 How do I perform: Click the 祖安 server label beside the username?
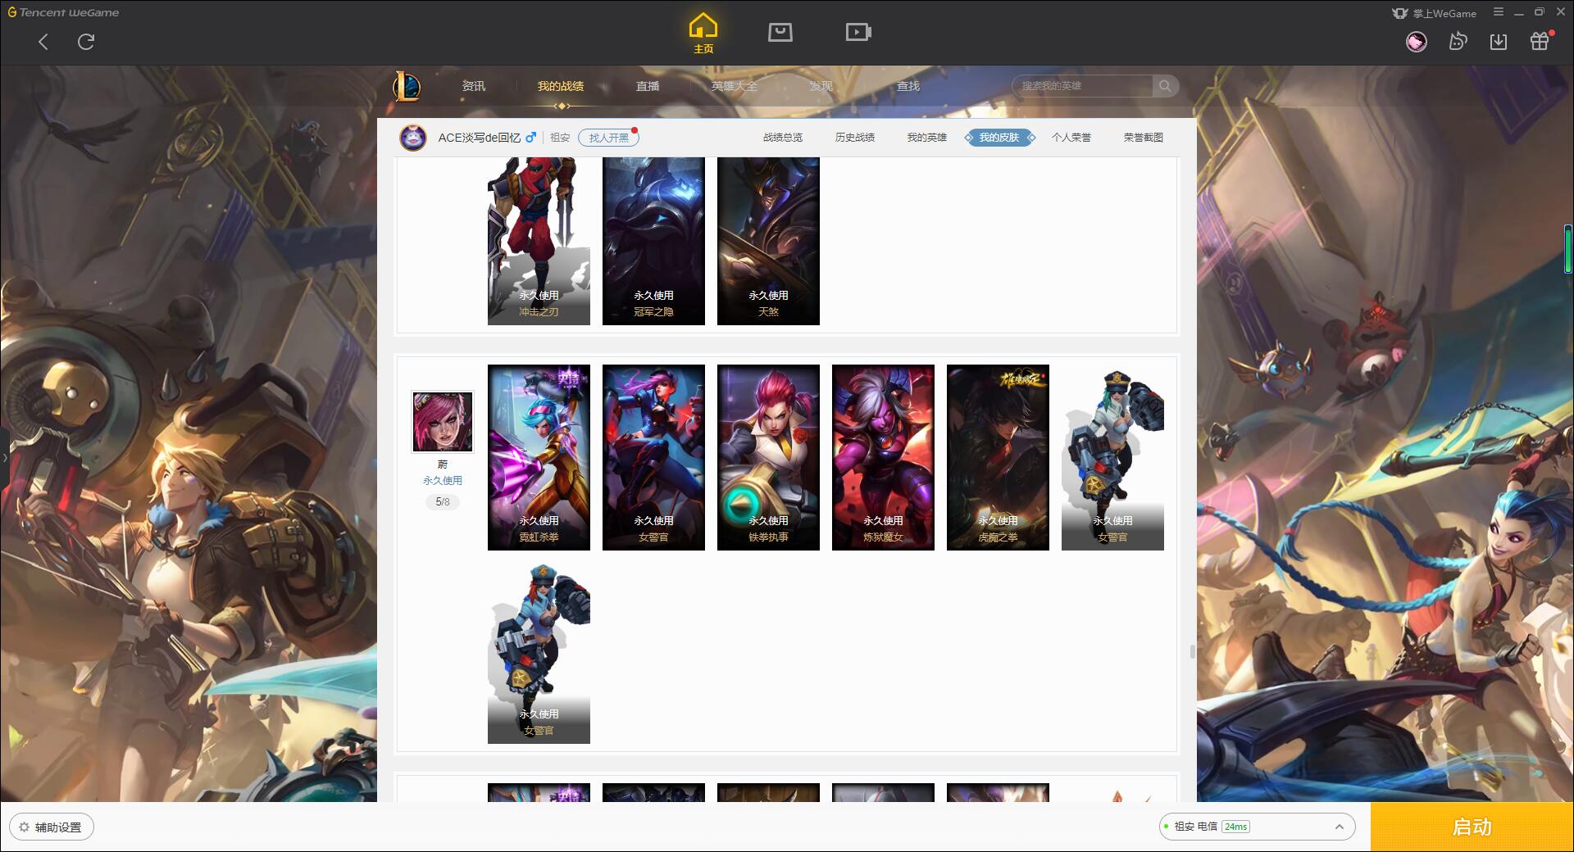[560, 138]
